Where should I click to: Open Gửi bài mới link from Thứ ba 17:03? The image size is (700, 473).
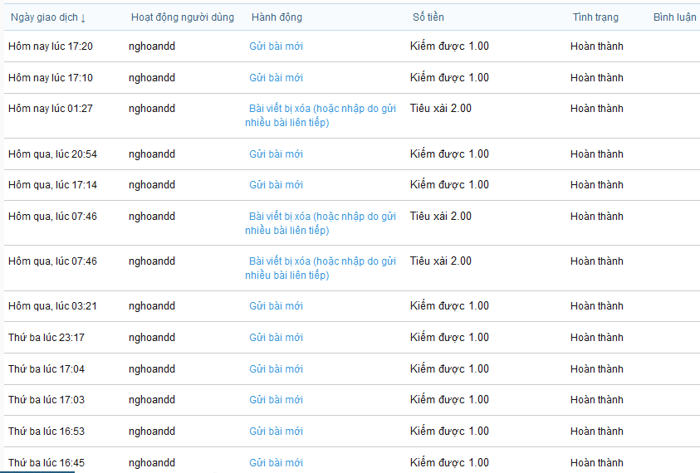click(x=276, y=400)
